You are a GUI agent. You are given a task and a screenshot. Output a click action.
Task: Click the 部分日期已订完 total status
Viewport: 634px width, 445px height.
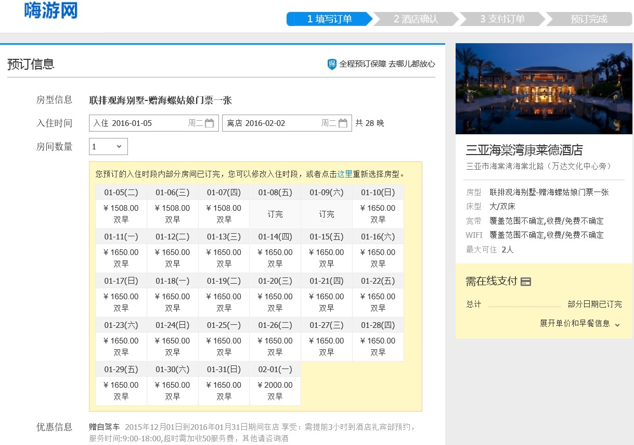(594, 304)
